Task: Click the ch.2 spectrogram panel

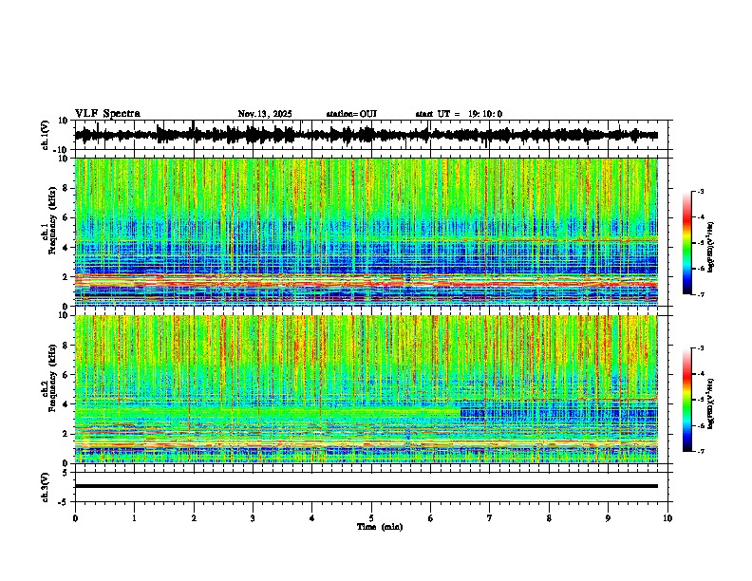Action: 367,389
